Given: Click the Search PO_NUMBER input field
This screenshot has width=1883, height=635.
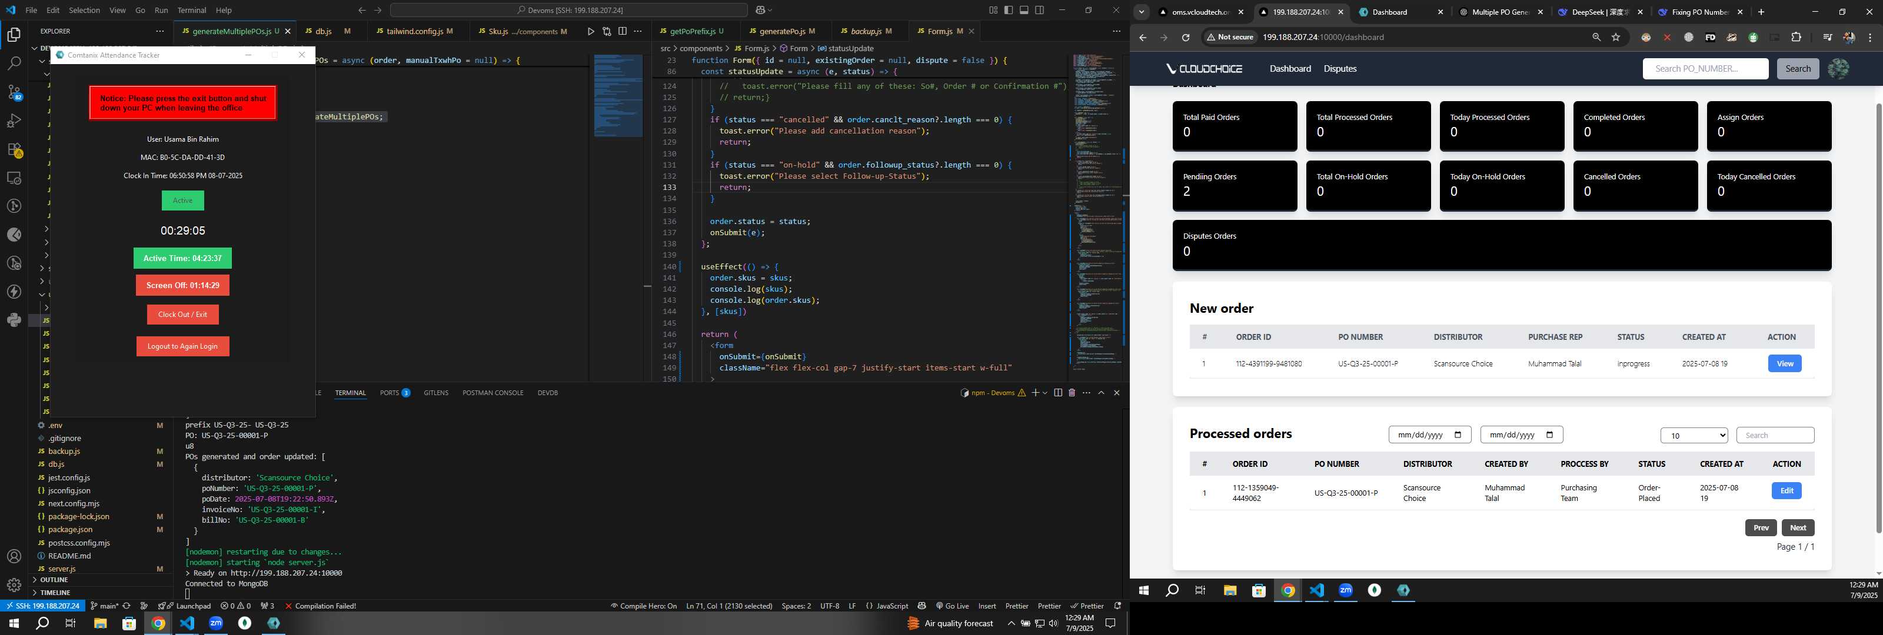Looking at the screenshot, I should [x=1705, y=69].
